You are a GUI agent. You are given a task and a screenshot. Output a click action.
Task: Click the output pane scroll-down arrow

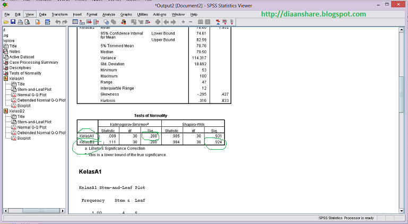click(x=401, y=211)
